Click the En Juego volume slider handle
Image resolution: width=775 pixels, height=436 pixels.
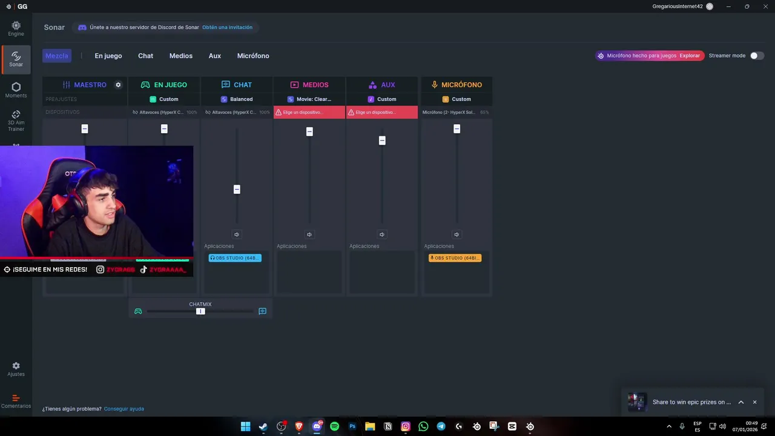point(164,129)
